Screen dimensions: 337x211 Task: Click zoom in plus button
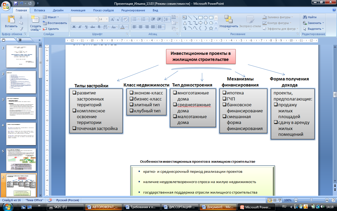(327, 200)
